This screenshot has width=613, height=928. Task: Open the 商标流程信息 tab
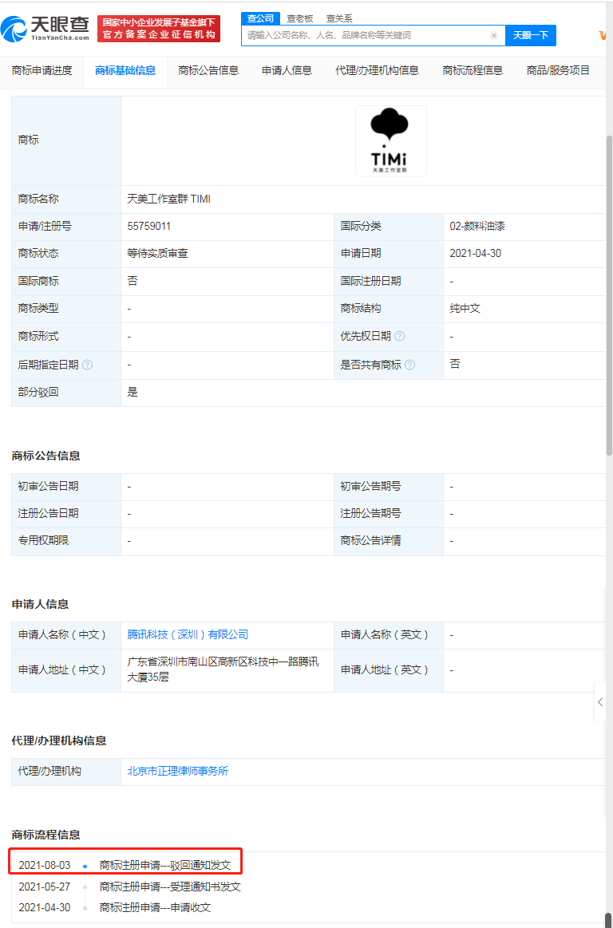coord(473,71)
